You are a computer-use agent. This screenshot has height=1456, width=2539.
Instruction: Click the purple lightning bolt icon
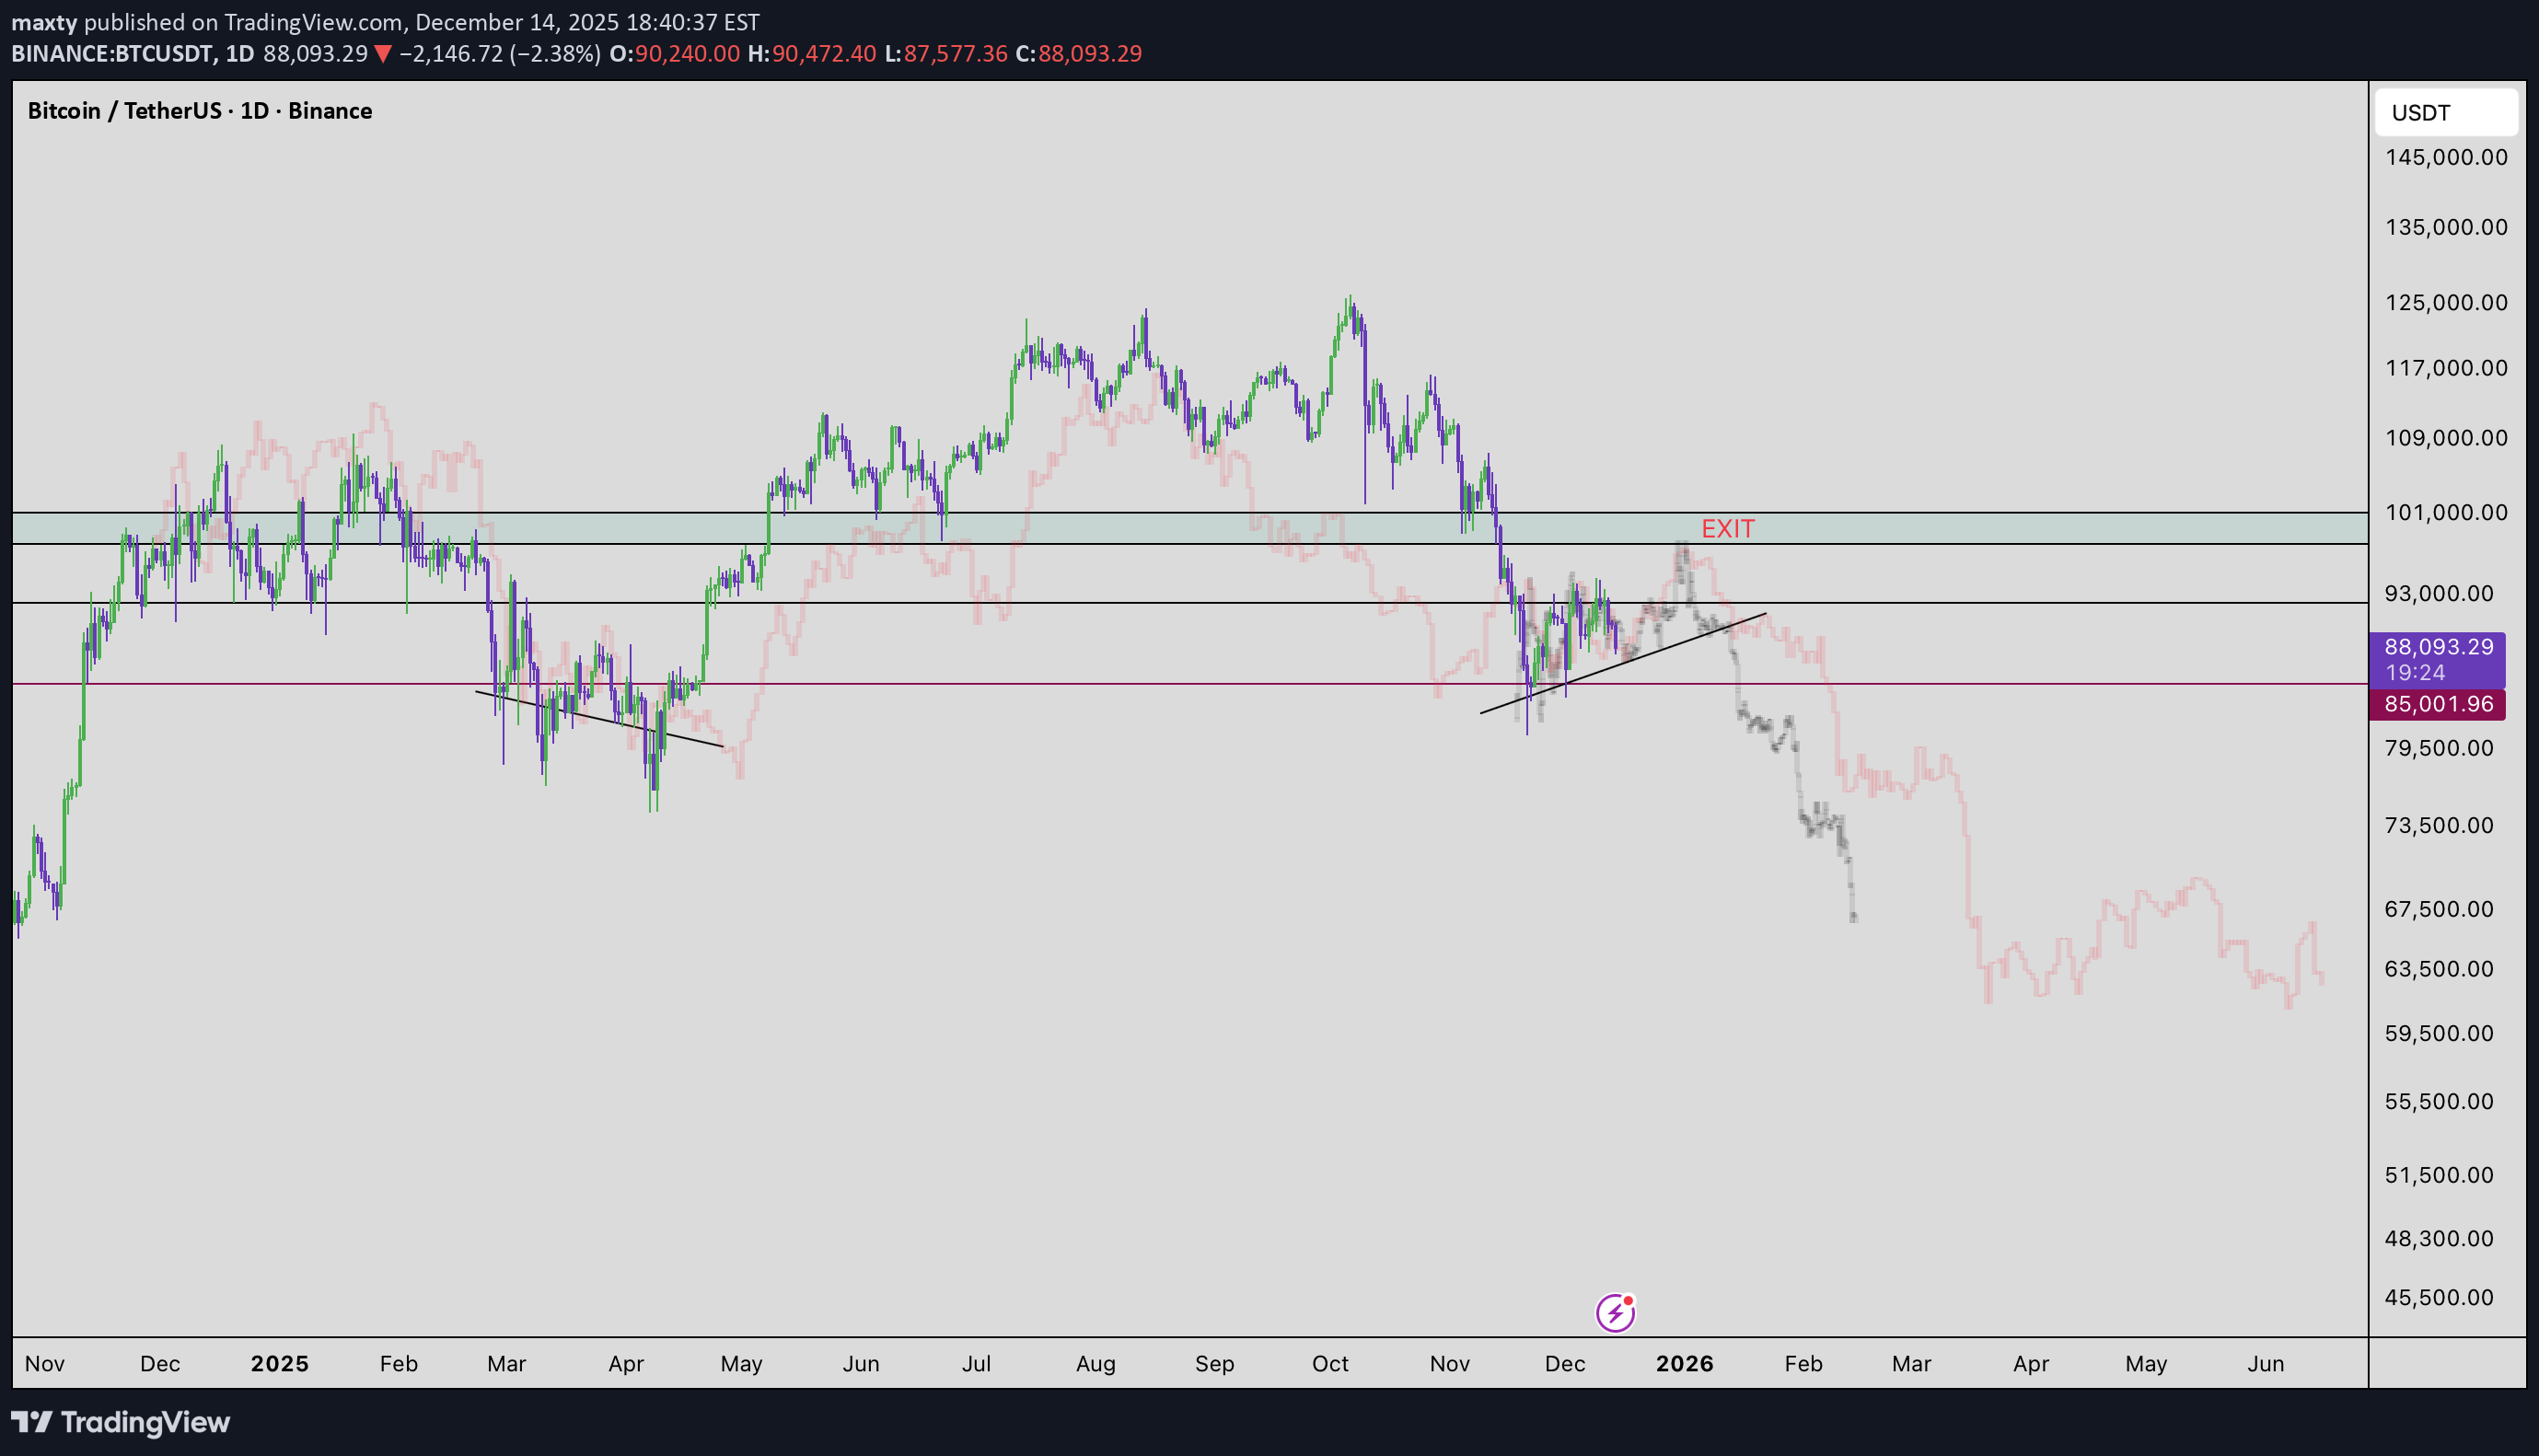tap(1615, 1313)
